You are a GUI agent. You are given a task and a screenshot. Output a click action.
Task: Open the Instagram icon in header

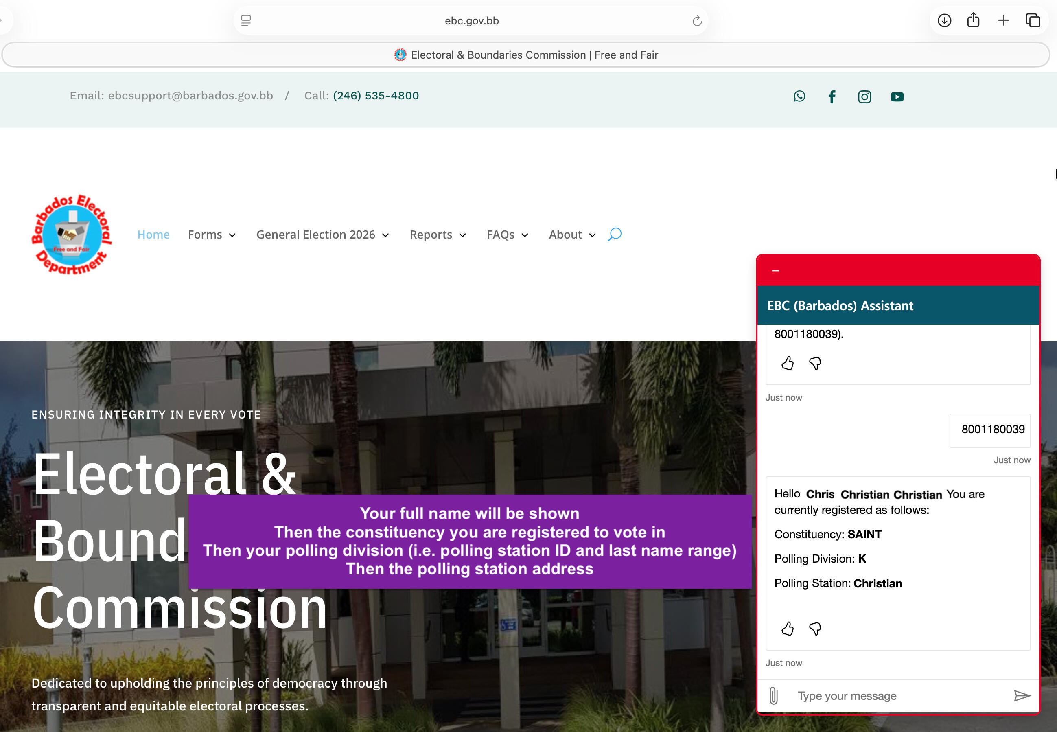[x=864, y=97]
